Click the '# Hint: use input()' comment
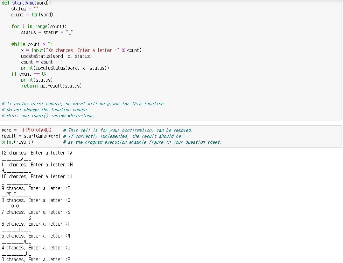Viewport: 343px width, 263px height. [48, 115]
